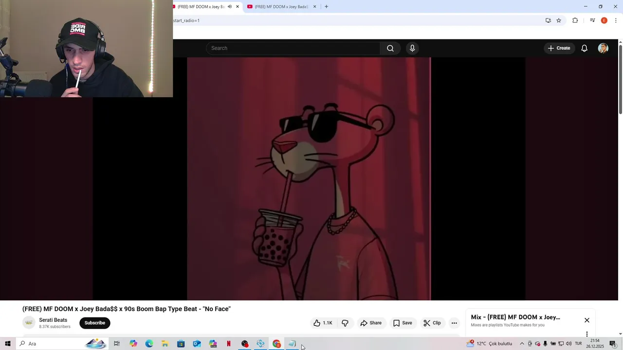Switch to first playing MF DOOM tab
623x350 pixels.
201,7
